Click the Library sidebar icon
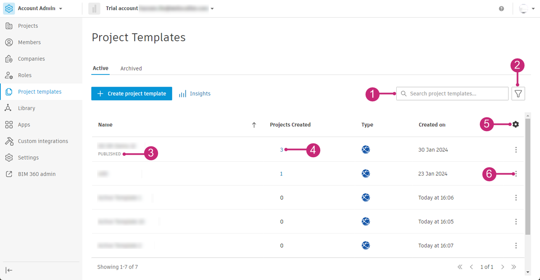This screenshot has width=540, height=280. tap(8, 108)
